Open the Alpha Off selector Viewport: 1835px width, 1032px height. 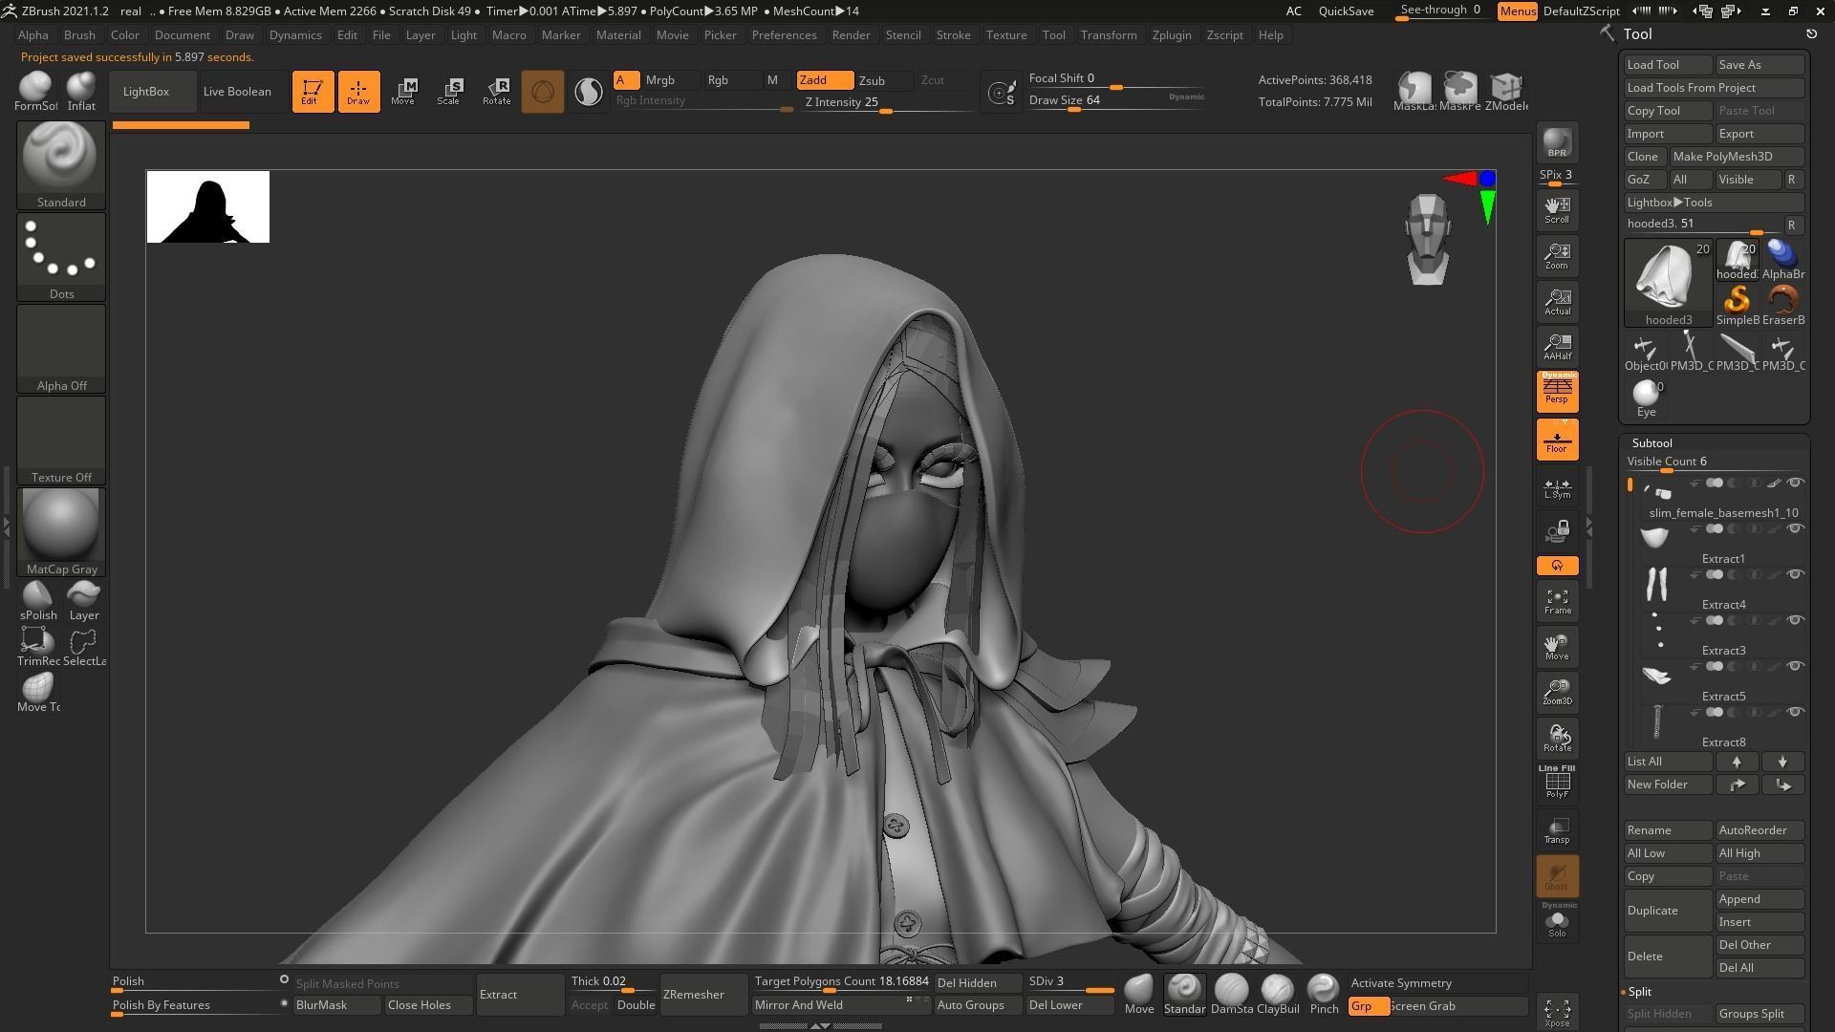click(61, 348)
